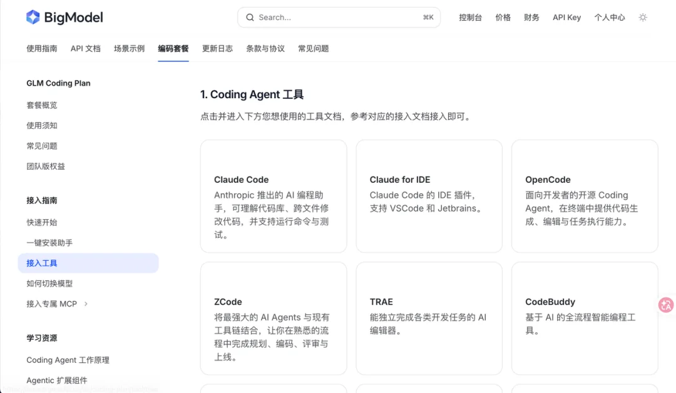Click the BigModel wordmark text
The width and height of the screenshot is (676, 393).
tap(73, 18)
